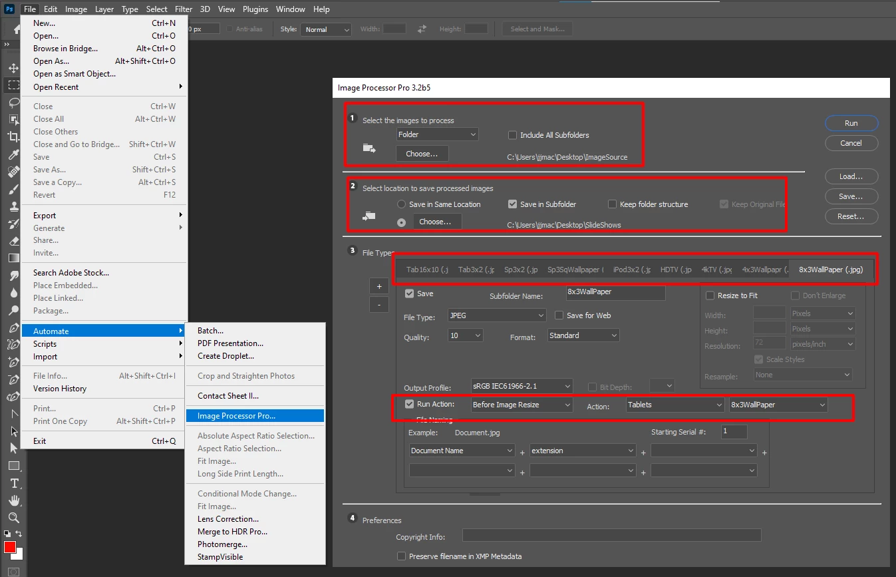Click the Run button
This screenshot has height=577, width=896.
click(851, 123)
